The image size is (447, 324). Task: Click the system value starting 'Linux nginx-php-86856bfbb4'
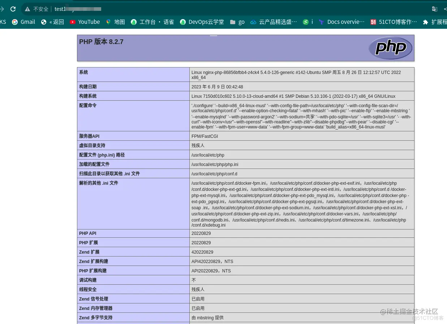point(296,75)
